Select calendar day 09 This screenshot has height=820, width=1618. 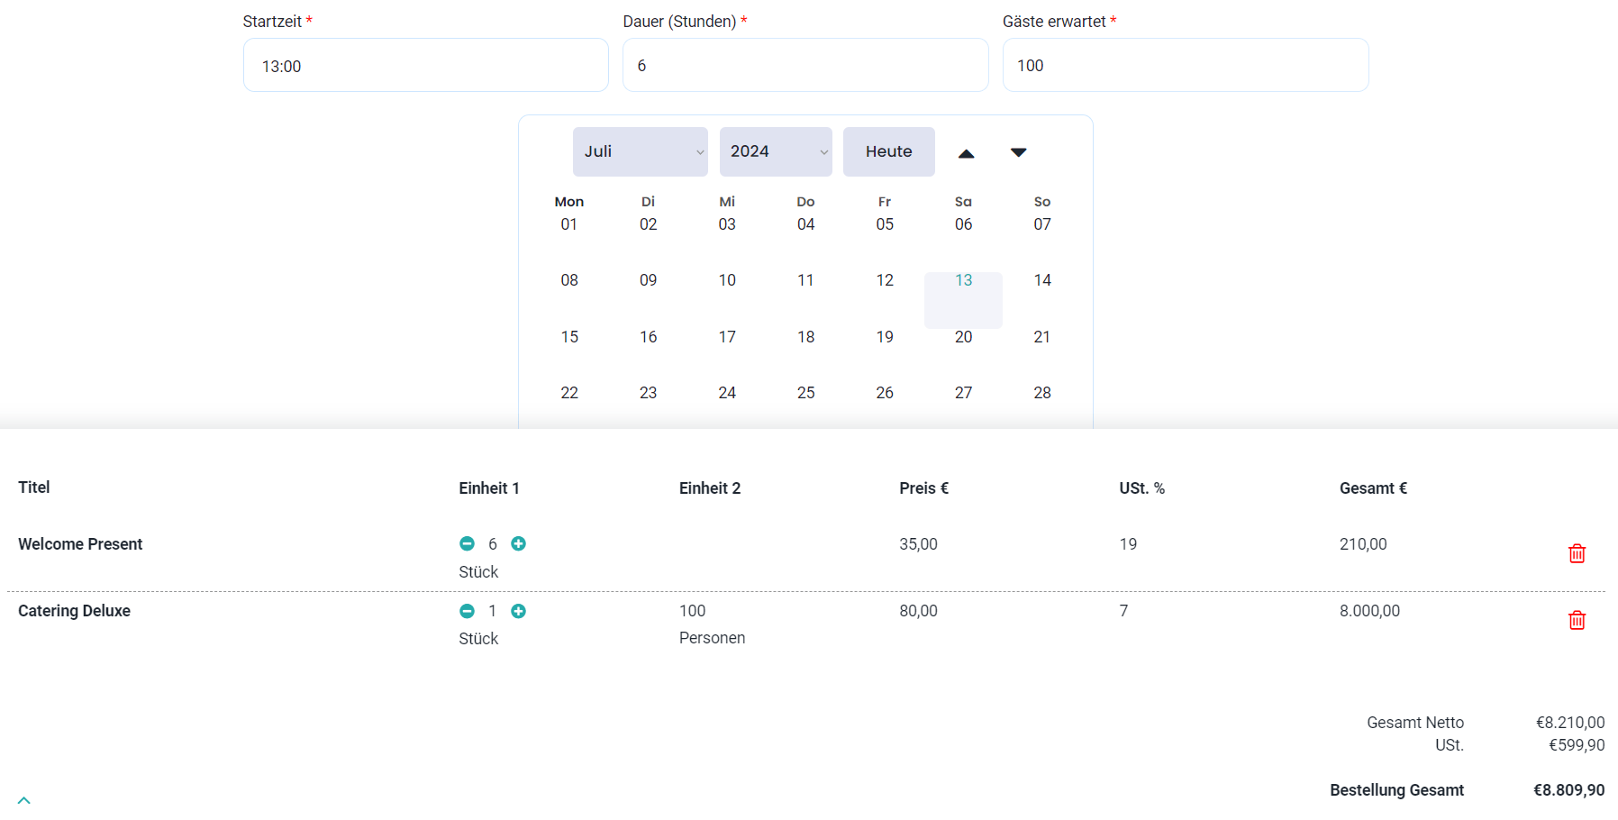(649, 280)
